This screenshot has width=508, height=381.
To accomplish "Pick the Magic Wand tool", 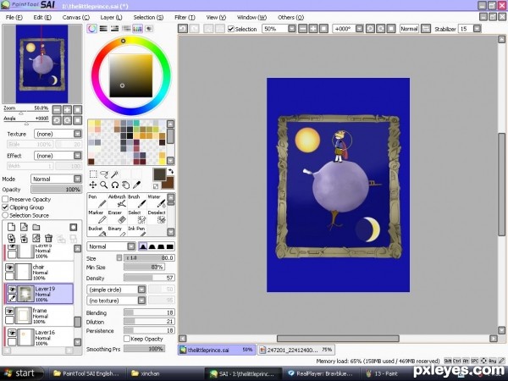I will (x=114, y=174).
